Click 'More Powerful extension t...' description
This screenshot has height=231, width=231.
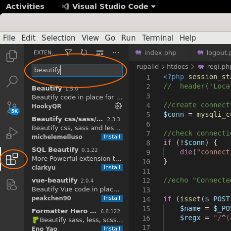coord(77,159)
